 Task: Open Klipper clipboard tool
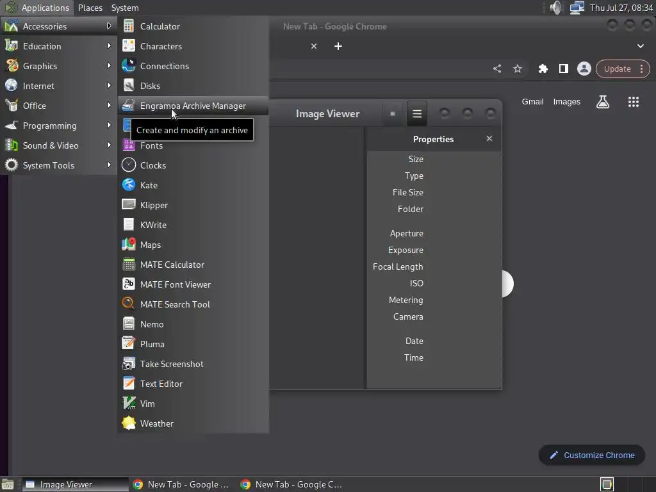pyautogui.click(x=193, y=205)
